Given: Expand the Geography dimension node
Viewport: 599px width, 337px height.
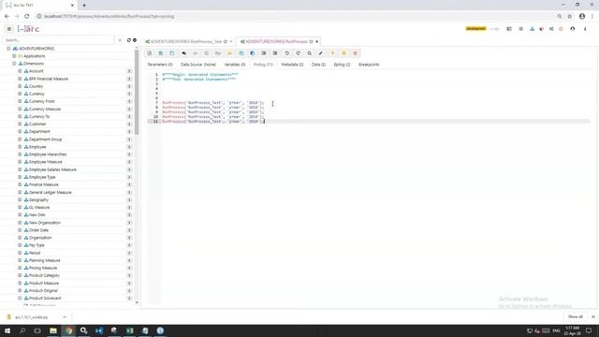Looking at the screenshot, I should [x=20, y=199].
